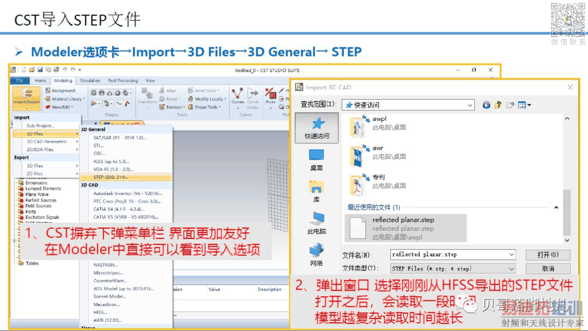This screenshot has height=331, width=588.
Task: Select the Sphere shape tool
Action: pyautogui.click(x=102, y=93)
